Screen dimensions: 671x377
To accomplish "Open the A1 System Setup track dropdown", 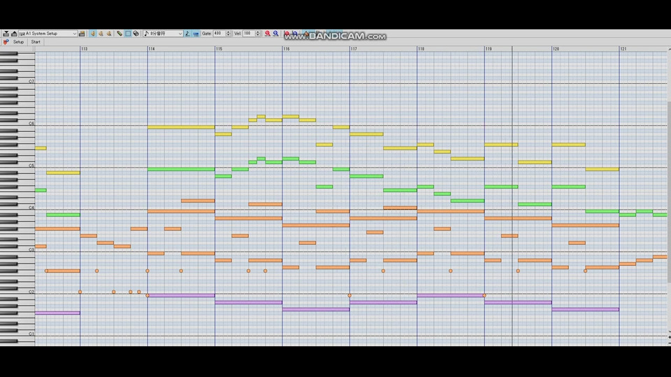I will pyautogui.click(x=48, y=34).
